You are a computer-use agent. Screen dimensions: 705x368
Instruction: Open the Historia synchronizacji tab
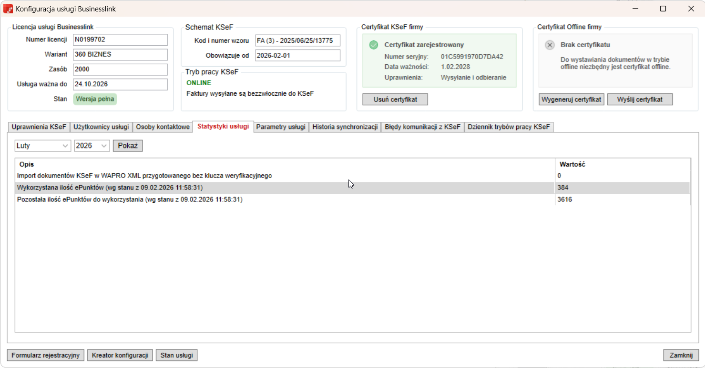pyautogui.click(x=345, y=127)
